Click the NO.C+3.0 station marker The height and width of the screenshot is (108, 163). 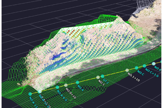point(144,66)
